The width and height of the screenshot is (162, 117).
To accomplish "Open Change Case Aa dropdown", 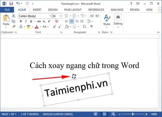I will [x=45, y=27].
